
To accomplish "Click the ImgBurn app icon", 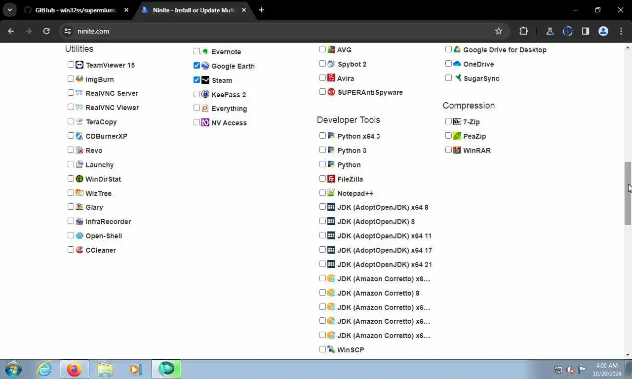I will (x=79, y=79).
